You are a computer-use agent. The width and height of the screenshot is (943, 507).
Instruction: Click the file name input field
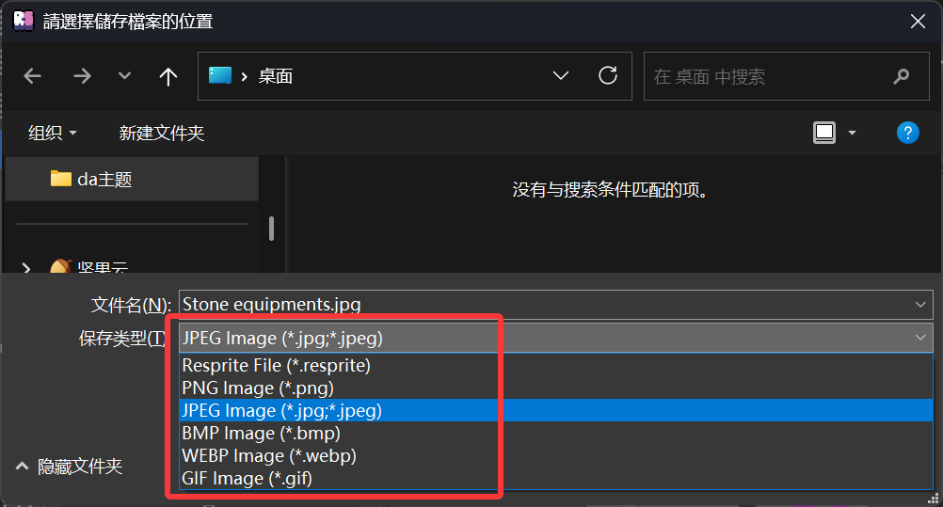546,304
